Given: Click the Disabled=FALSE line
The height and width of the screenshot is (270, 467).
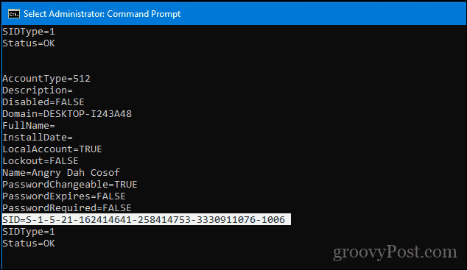Looking at the screenshot, I should [x=43, y=102].
